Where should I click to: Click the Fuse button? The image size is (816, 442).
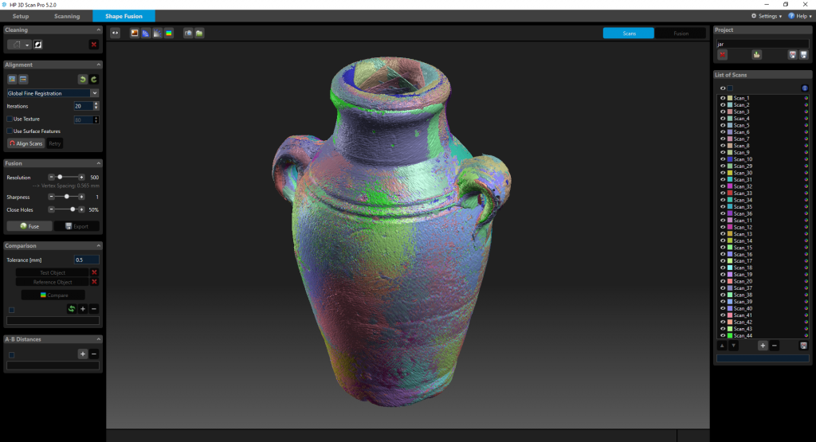pyautogui.click(x=29, y=226)
